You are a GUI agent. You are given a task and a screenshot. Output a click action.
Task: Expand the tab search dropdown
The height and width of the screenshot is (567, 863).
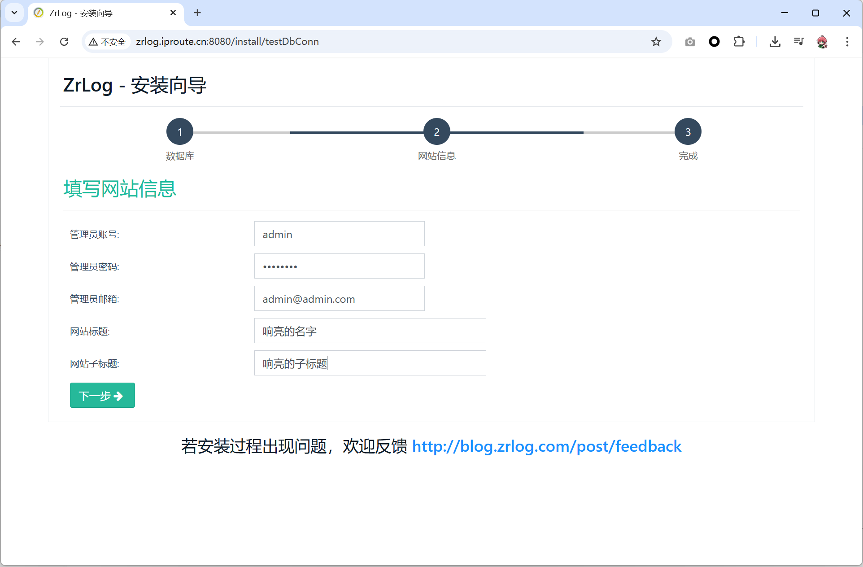[x=14, y=13]
